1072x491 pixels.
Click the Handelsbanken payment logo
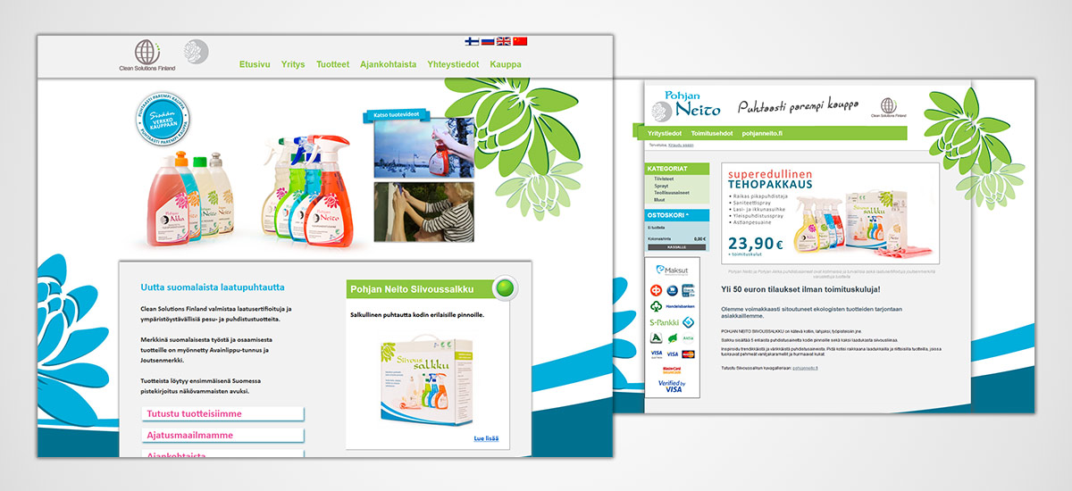click(681, 306)
